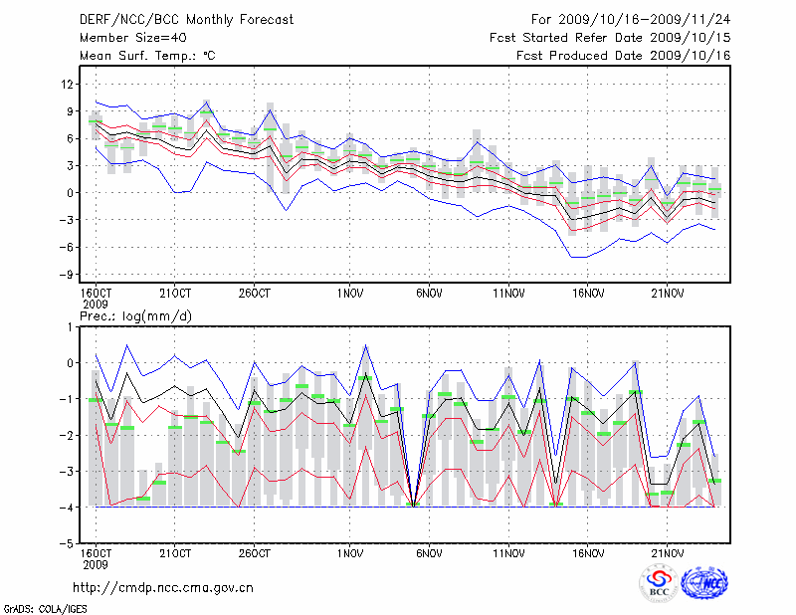Click the forecast period 2009/10/16-2009/11/24 text
The image size is (796, 615).
click(631, 20)
